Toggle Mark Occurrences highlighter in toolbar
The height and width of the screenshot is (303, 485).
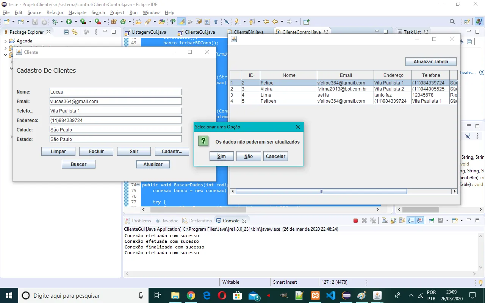[x=181, y=22]
